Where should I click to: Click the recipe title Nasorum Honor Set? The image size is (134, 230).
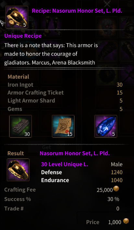77,11
